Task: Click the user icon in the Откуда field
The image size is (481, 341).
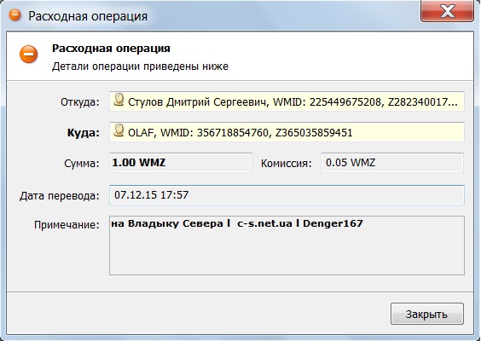Action: (119, 101)
